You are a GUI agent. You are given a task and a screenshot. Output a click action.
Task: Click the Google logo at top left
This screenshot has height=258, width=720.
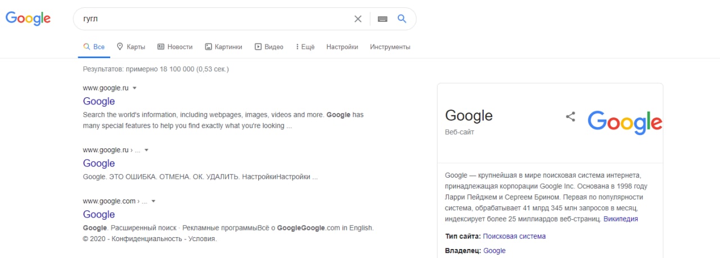tap(28, 19)
